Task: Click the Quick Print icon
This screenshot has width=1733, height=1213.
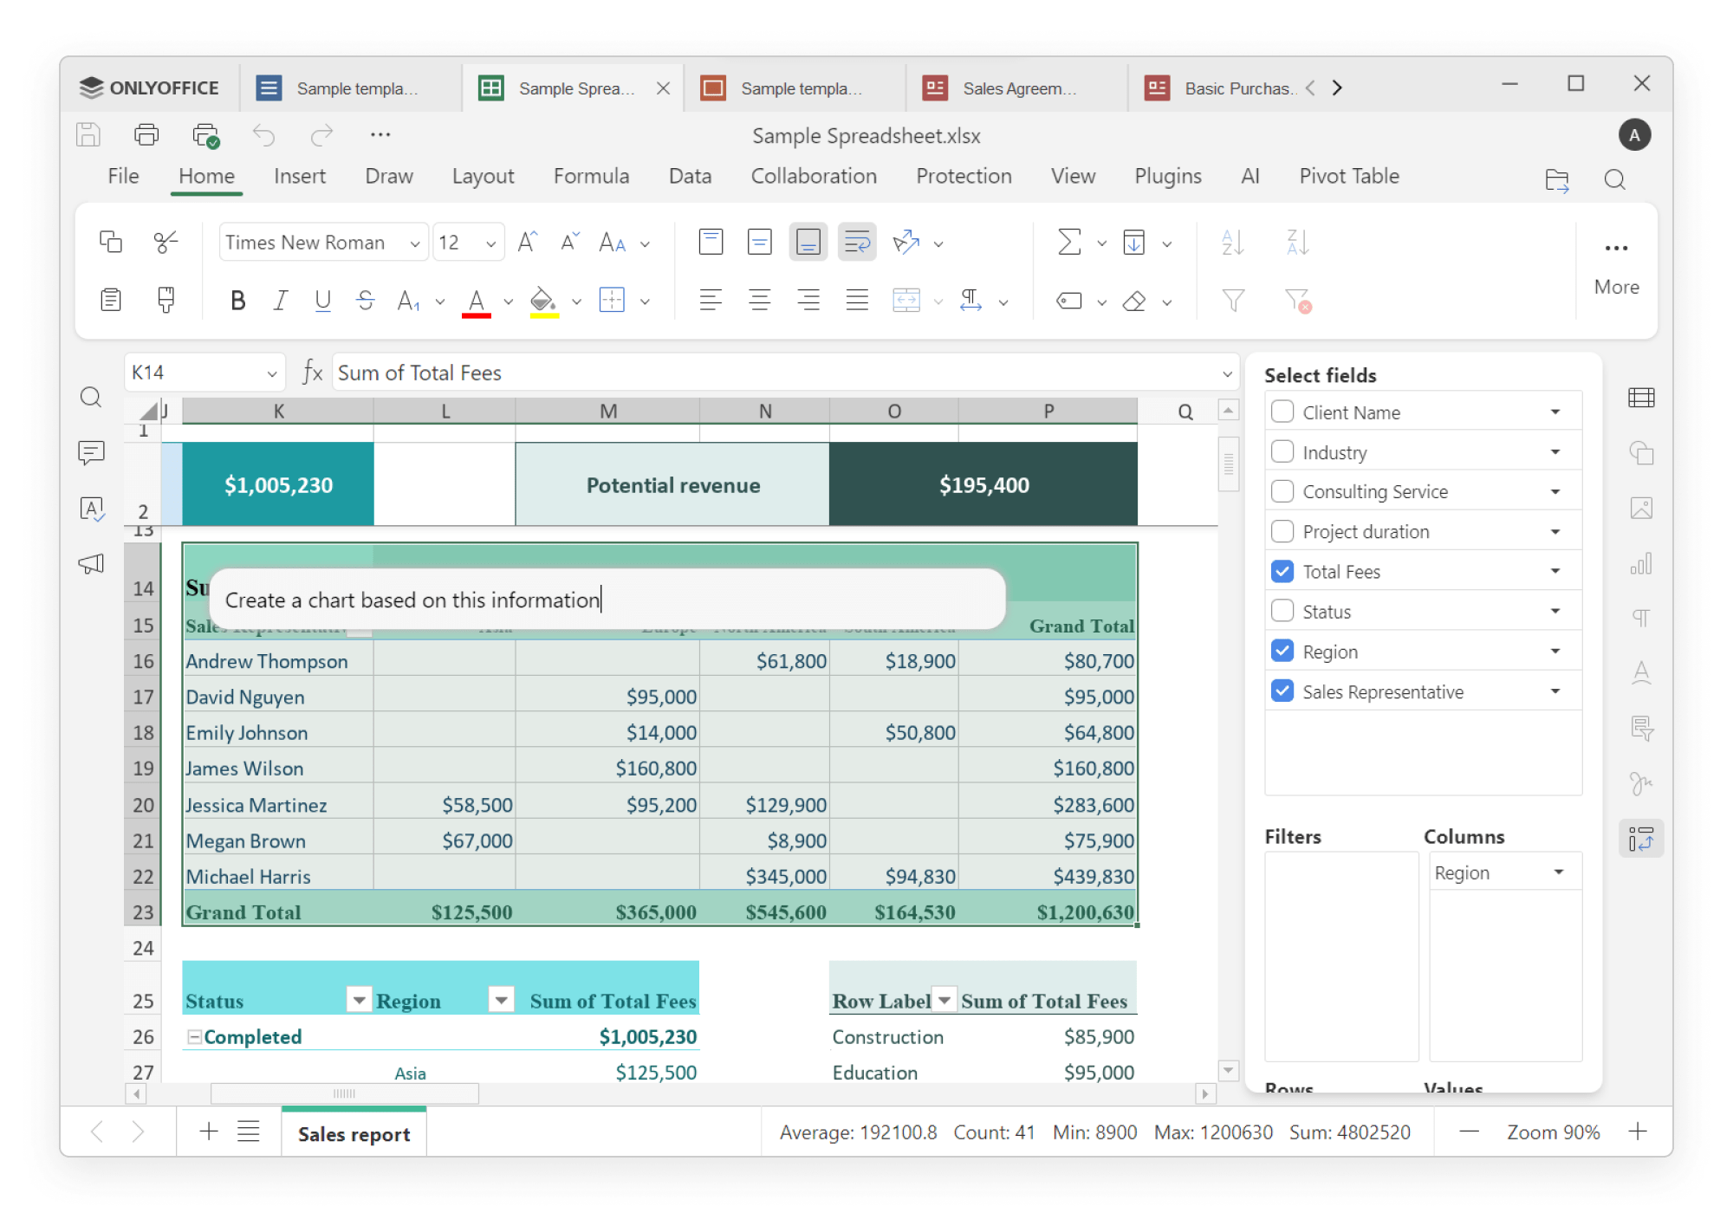Action: (x=205, y=134)
